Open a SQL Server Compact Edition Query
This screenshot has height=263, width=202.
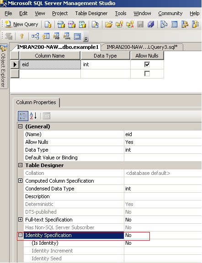[x=95, y=25]
